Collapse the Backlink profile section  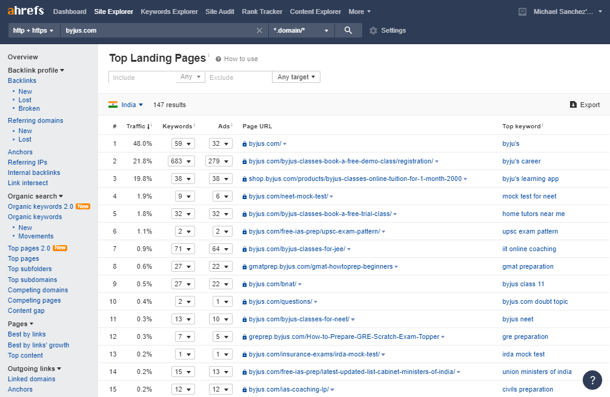[x=36, y=70]
